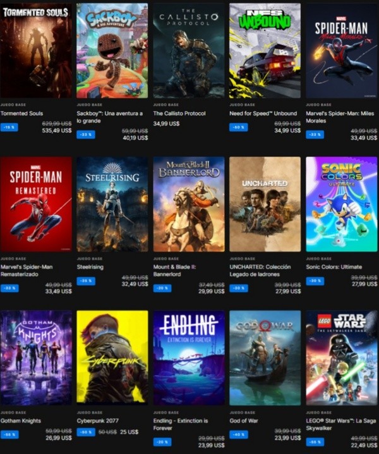This screenshot has width=379, height=454.
Task: Open the Uncharted collection cover art
Action: [265, 204]
